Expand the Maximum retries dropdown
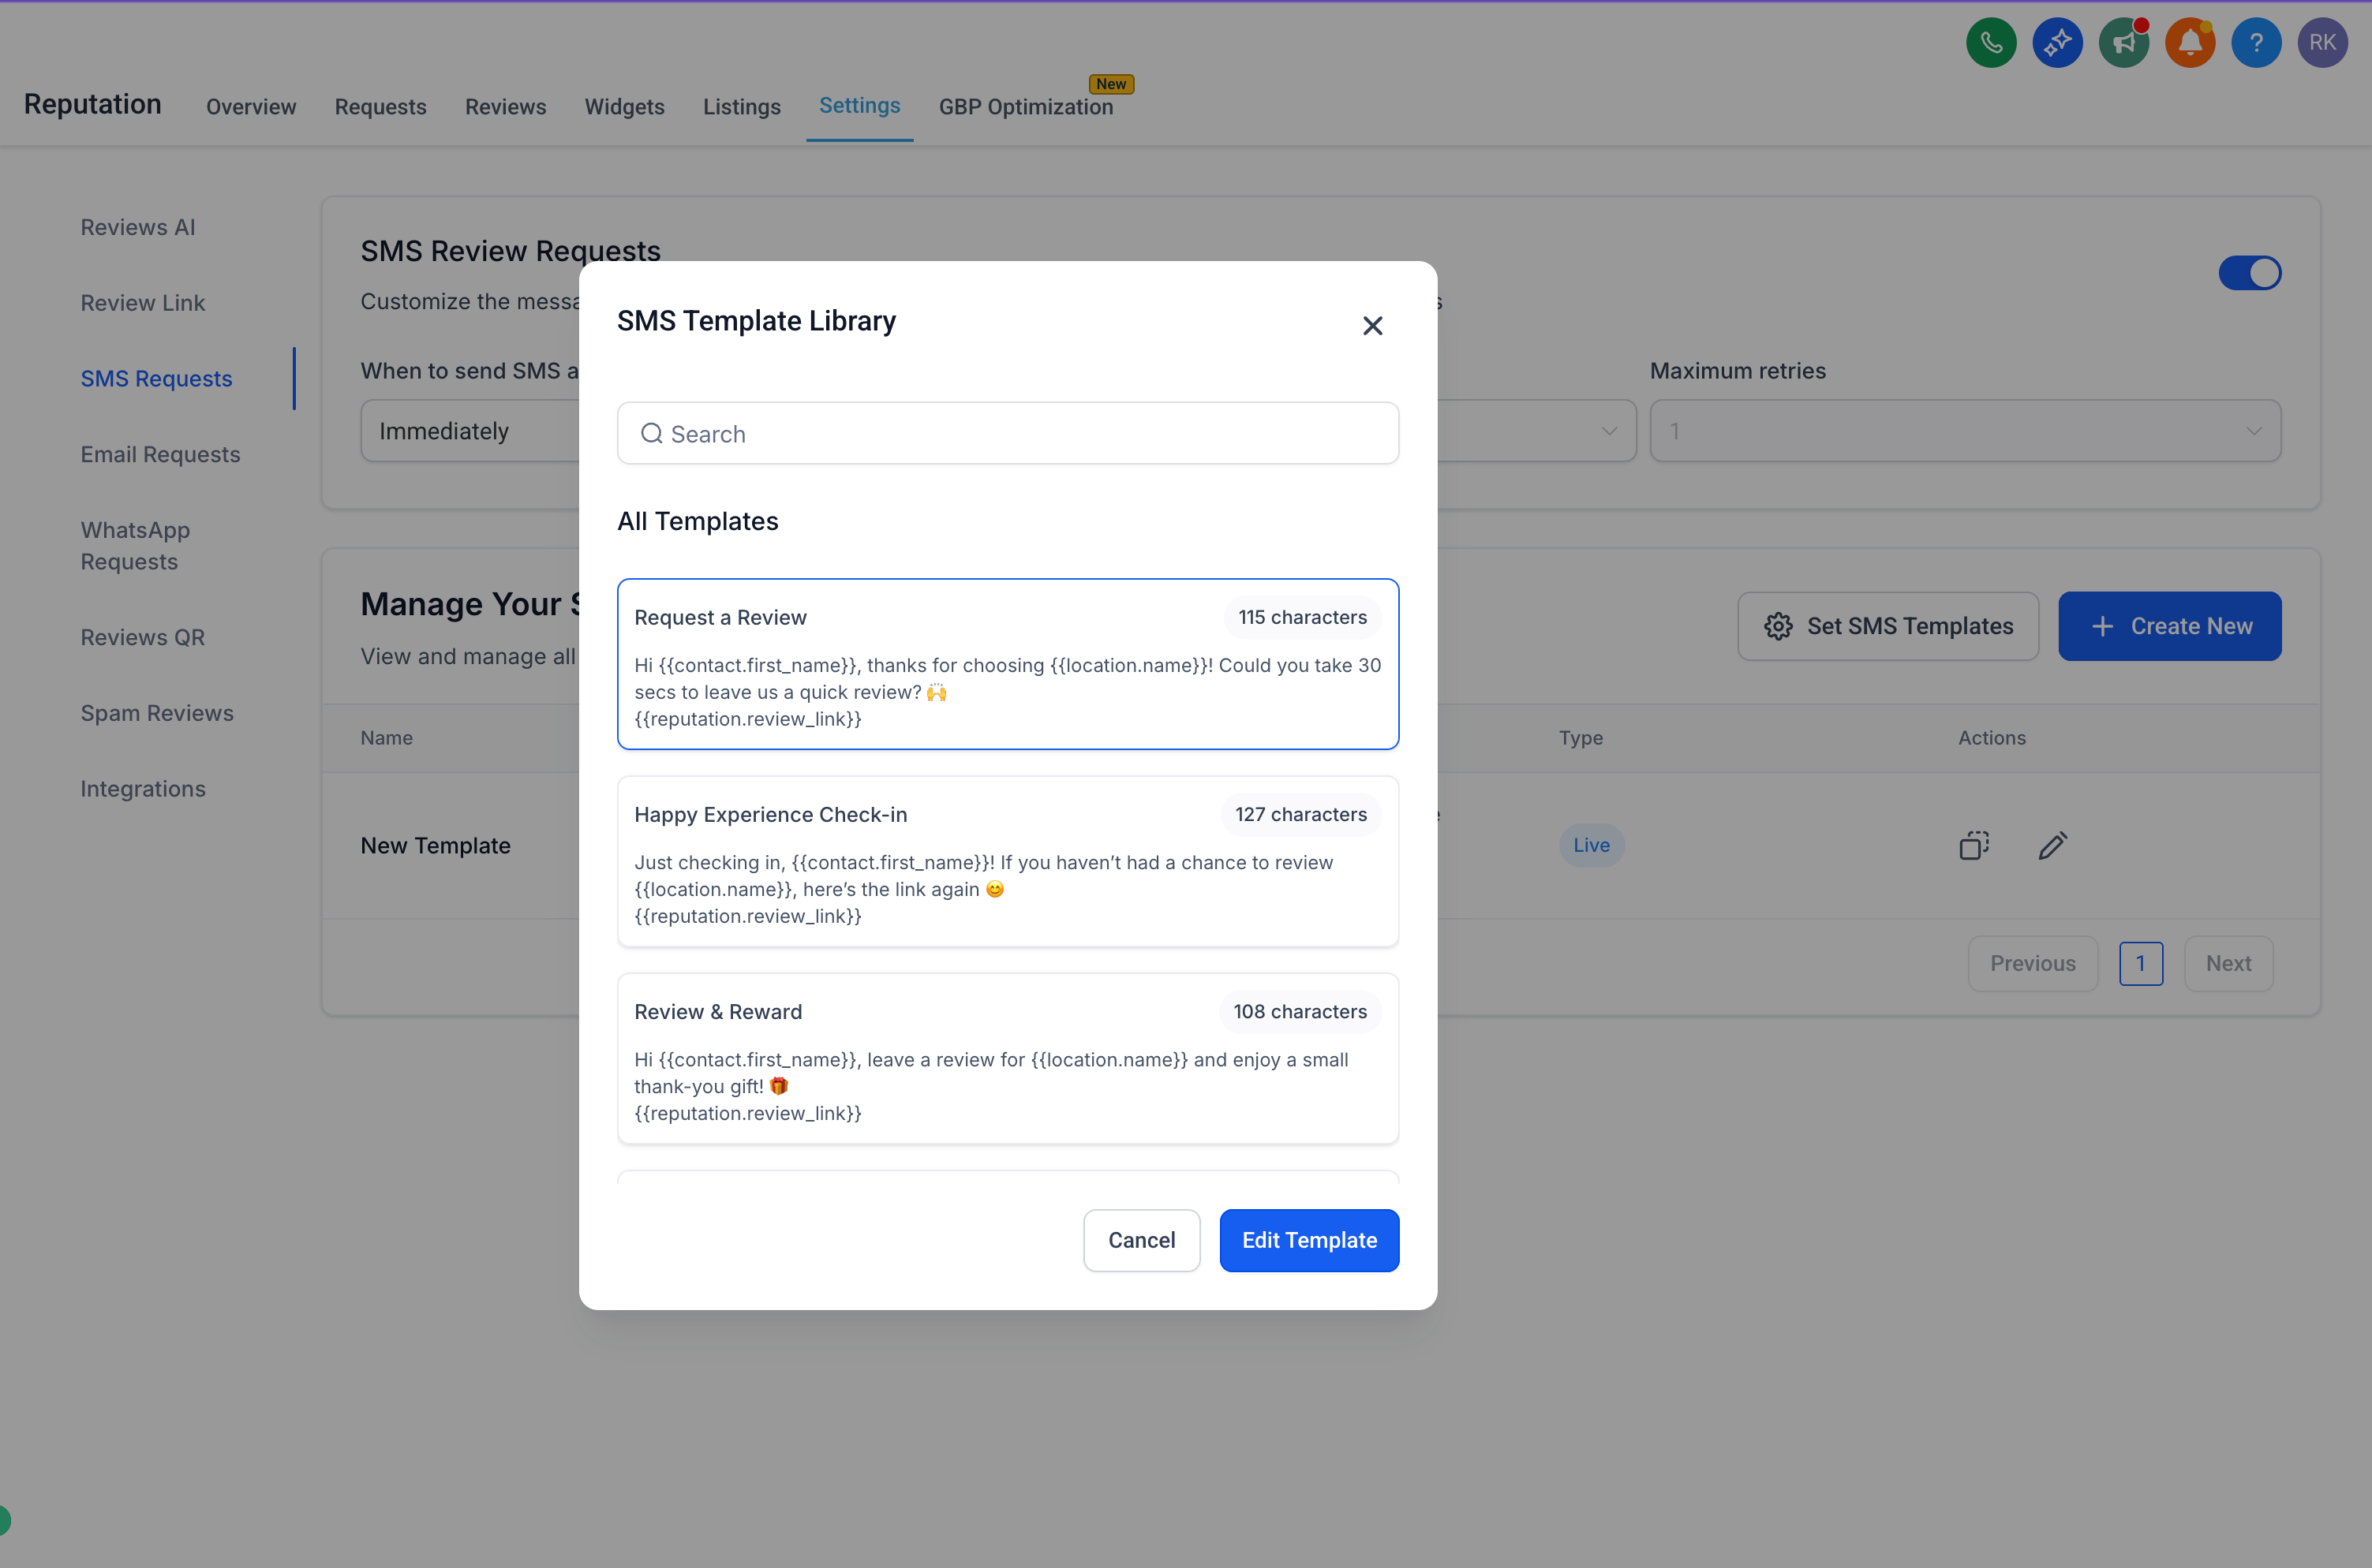 (x=1965, y=431)
